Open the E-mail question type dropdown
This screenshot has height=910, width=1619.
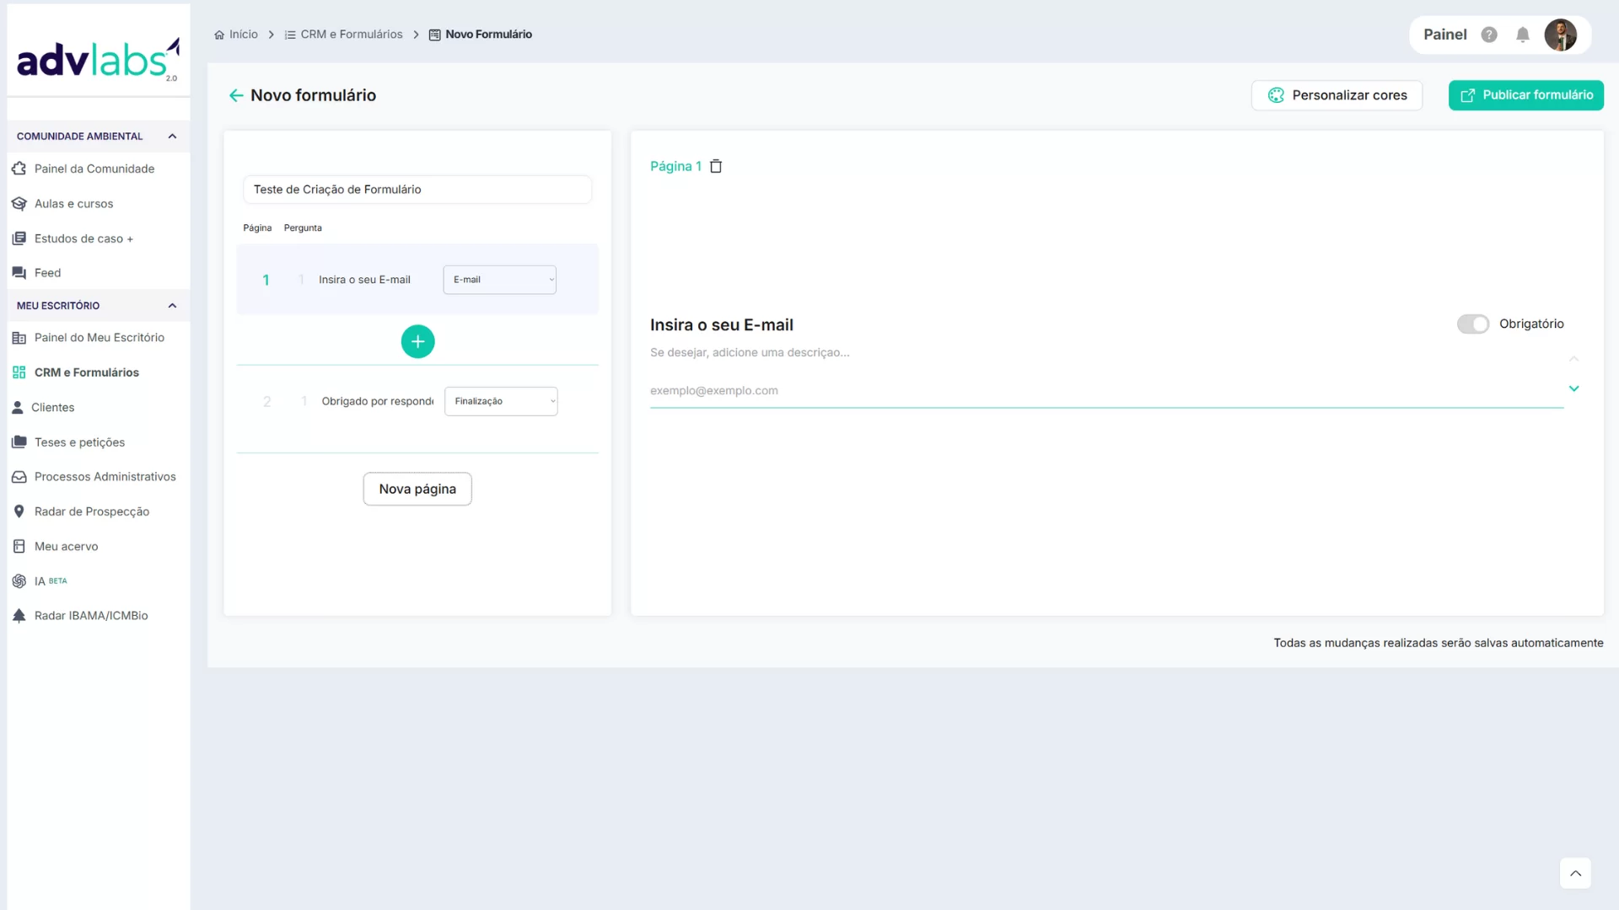point(500,280)
